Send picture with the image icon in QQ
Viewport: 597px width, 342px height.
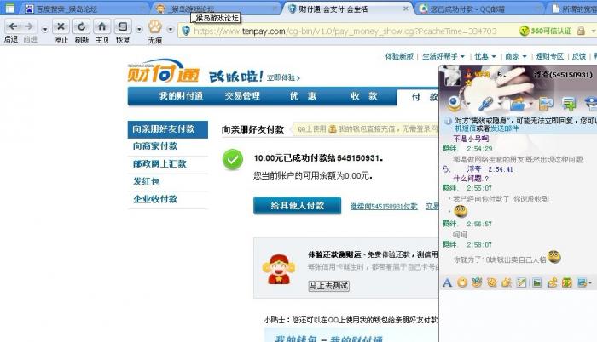tap(536, 282)
